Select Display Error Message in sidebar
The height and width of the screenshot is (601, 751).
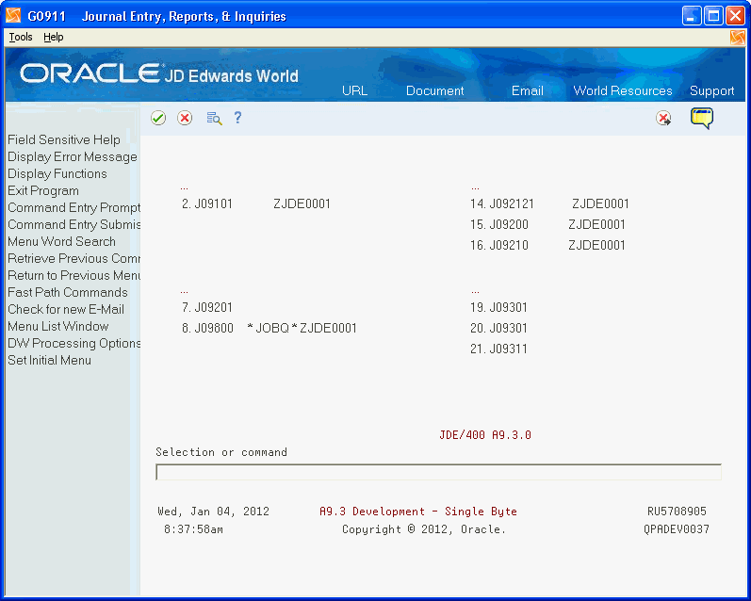tap(73, 157)
